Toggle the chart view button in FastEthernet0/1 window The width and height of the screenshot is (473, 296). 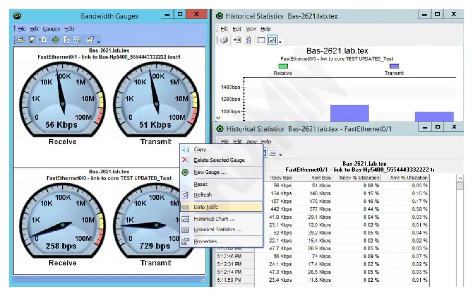(x=273, y=153)
